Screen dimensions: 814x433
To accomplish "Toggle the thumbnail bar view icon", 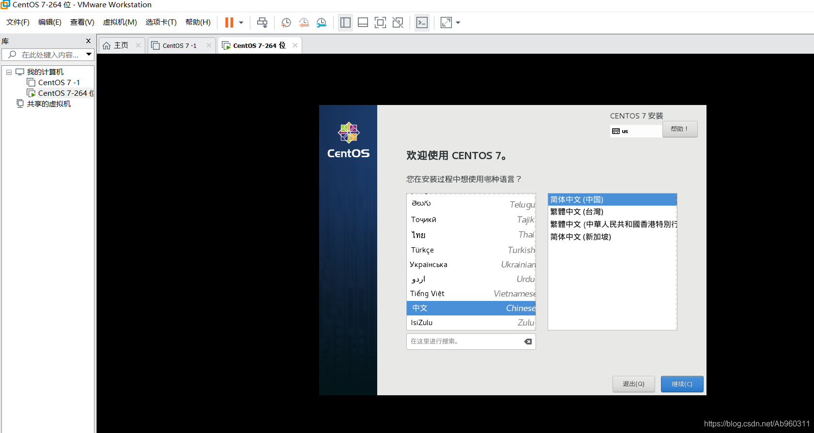I will [x=363, y=22].
